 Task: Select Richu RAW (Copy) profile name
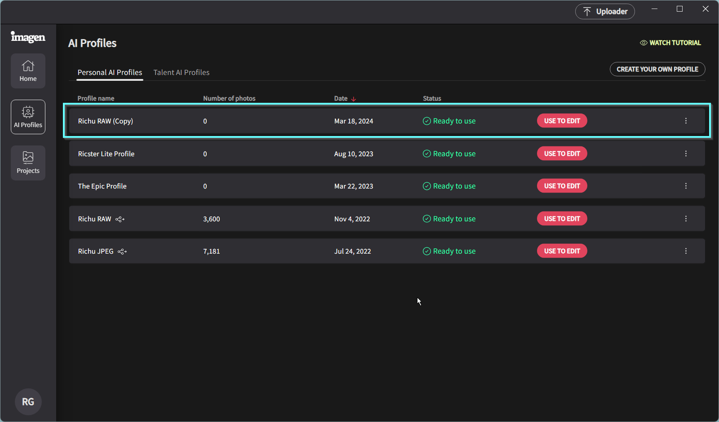(x=105, y=121)
